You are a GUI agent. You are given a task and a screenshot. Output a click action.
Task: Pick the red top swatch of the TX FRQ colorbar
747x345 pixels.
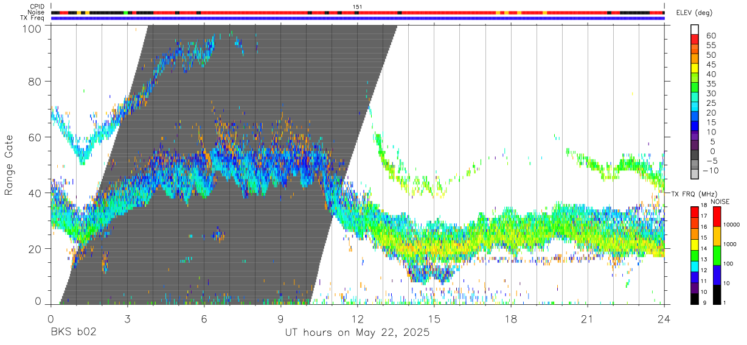(x=695, y=212)
